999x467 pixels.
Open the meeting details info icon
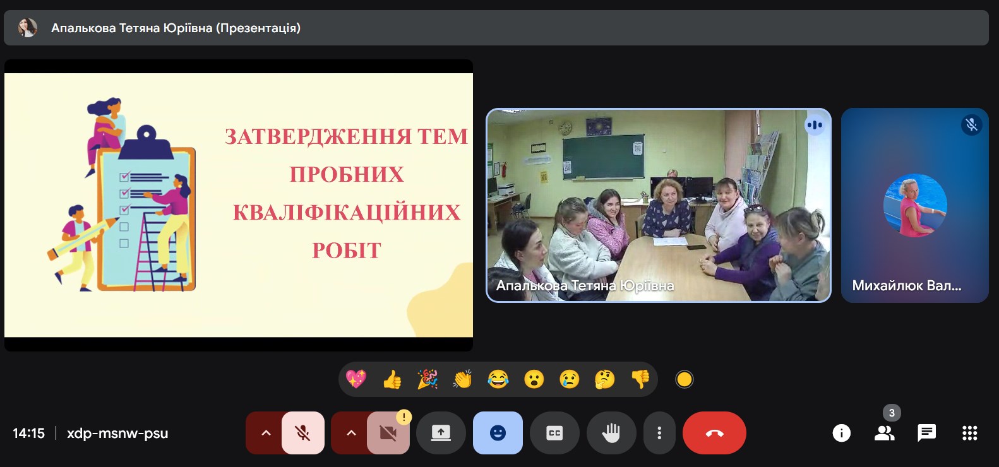(841, 433)
